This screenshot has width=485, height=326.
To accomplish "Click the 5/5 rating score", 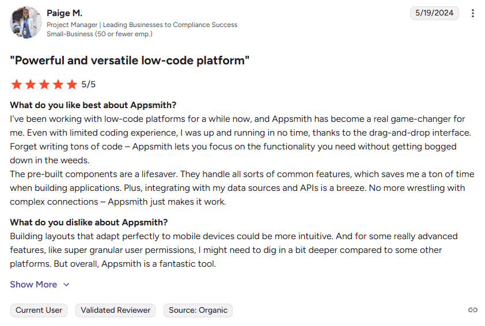I will click(x=88, y=85).
